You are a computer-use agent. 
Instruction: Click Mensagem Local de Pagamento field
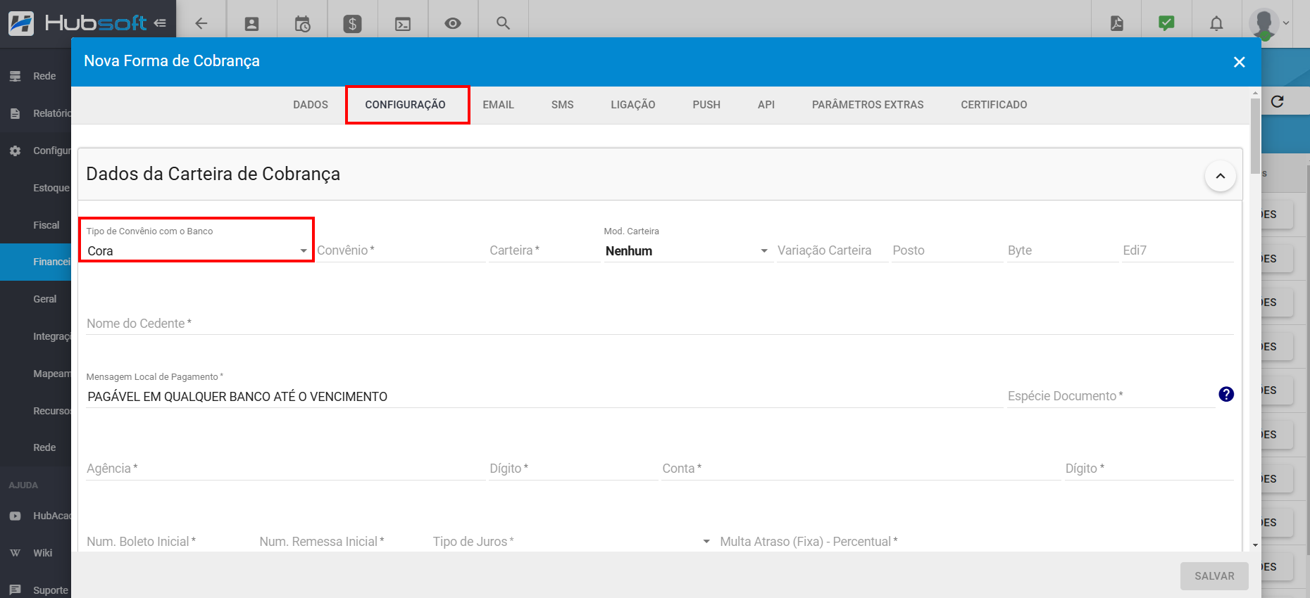point(544,397)
